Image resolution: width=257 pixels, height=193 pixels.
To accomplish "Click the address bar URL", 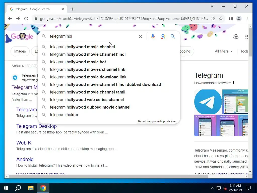I will (124, 19).
